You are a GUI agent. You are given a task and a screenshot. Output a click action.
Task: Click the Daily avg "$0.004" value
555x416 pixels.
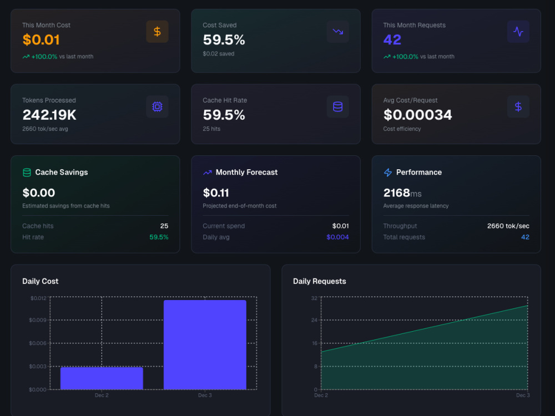coord(337,237)
